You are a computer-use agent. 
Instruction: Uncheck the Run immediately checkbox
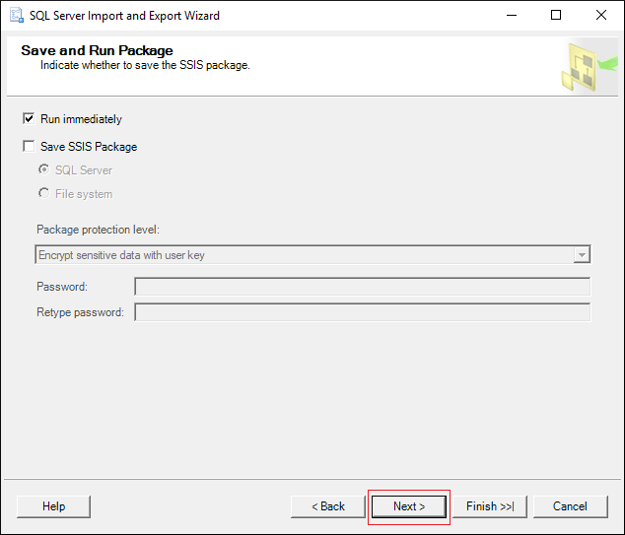[x=29, y=118]
